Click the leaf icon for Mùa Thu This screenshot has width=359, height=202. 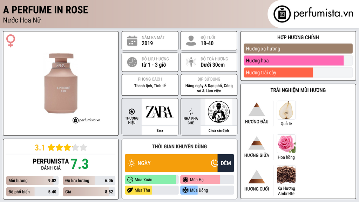130,190
